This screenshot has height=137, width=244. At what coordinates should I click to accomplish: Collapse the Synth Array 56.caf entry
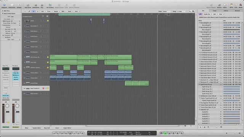199,84
